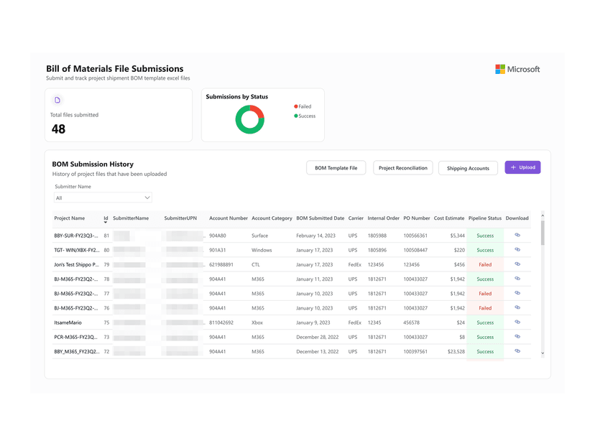Click the download icon for PCR-M365-FY23Q row
Screen dimensions: 595x446
[x=516, y=336]
